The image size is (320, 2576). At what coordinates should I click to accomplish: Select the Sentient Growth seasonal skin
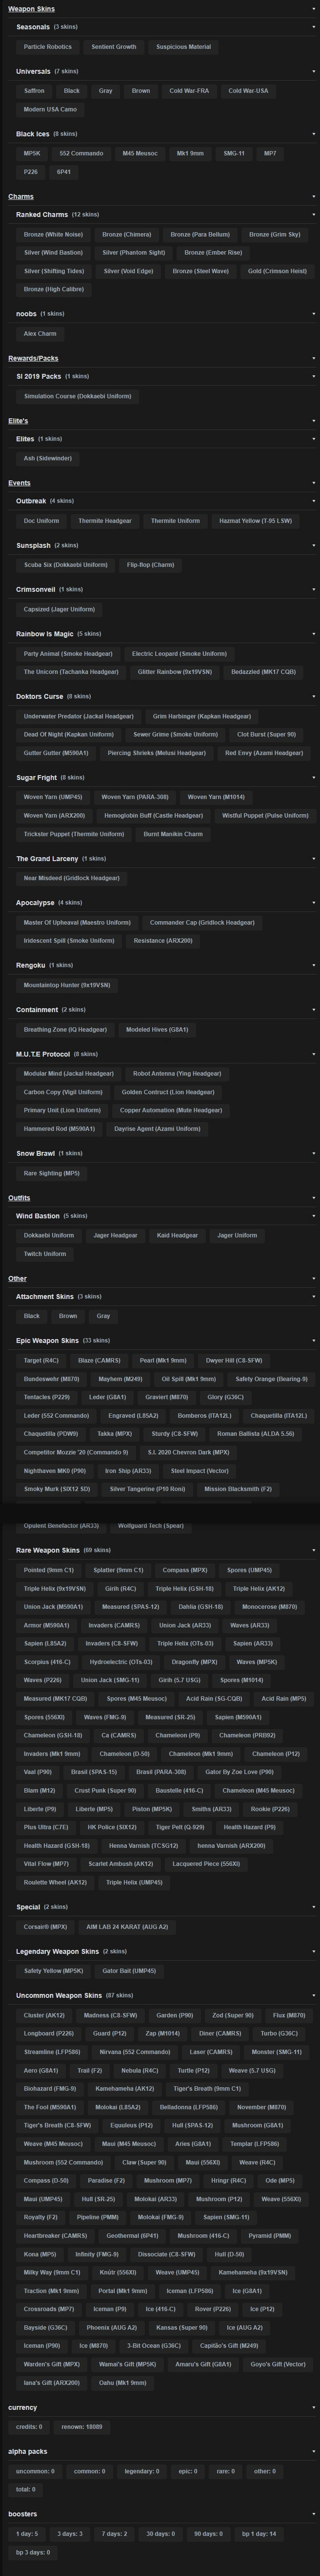[114, 47]
